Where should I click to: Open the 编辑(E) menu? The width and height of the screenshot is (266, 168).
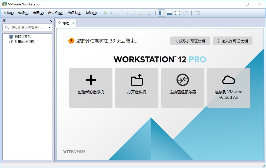pyautogui.click(x=23, y=13)
